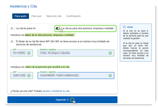Viewport: 158px width, 107px height.
Task: Switch to the 'Para quién' tab
Action: click(20, 16)
